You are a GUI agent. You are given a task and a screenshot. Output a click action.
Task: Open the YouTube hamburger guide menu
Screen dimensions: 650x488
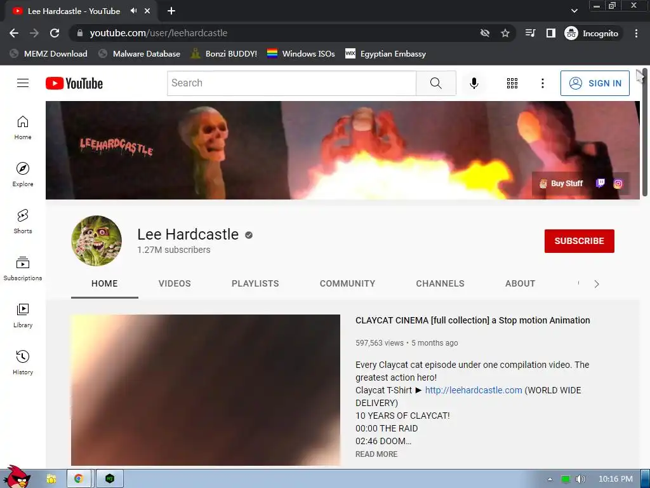(23, 83)
